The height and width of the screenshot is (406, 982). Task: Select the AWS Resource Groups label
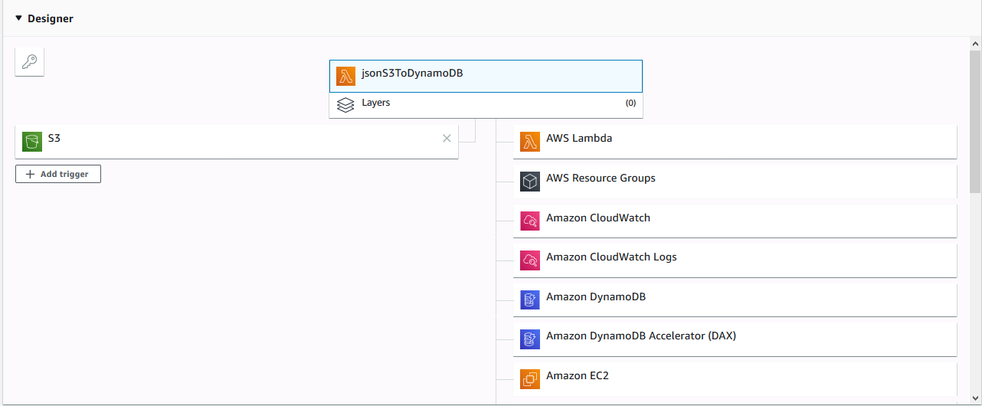[601, 178]
